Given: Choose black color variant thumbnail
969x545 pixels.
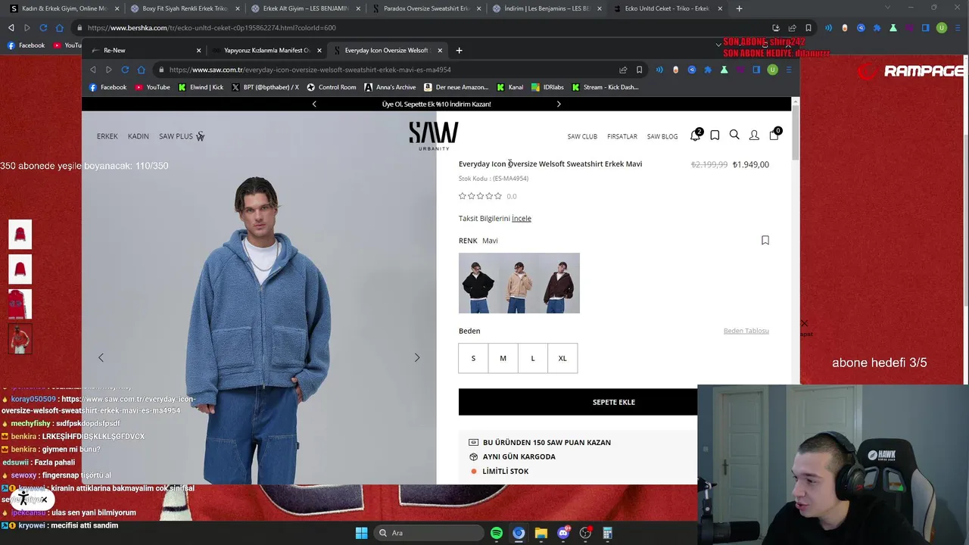Looking at the screenshot, I should [478, 283].
